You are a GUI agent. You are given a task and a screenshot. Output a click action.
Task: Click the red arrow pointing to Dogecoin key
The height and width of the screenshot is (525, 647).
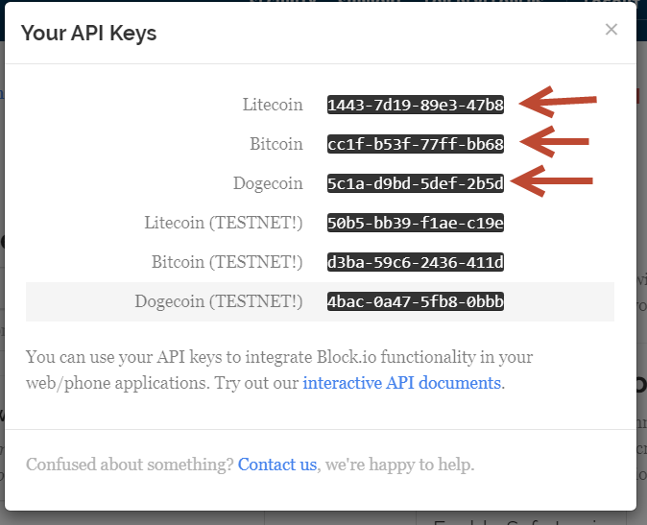click(553, 179)
